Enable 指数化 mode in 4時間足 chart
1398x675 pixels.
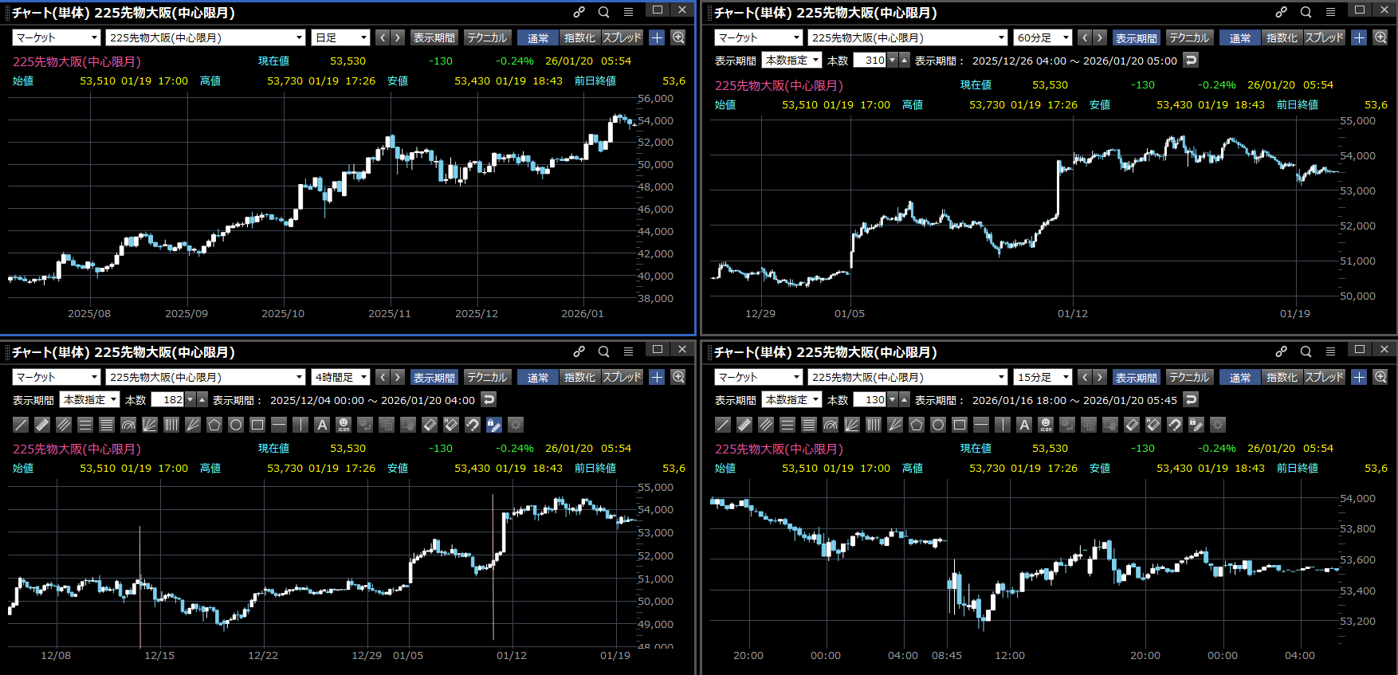pos(579,377)
